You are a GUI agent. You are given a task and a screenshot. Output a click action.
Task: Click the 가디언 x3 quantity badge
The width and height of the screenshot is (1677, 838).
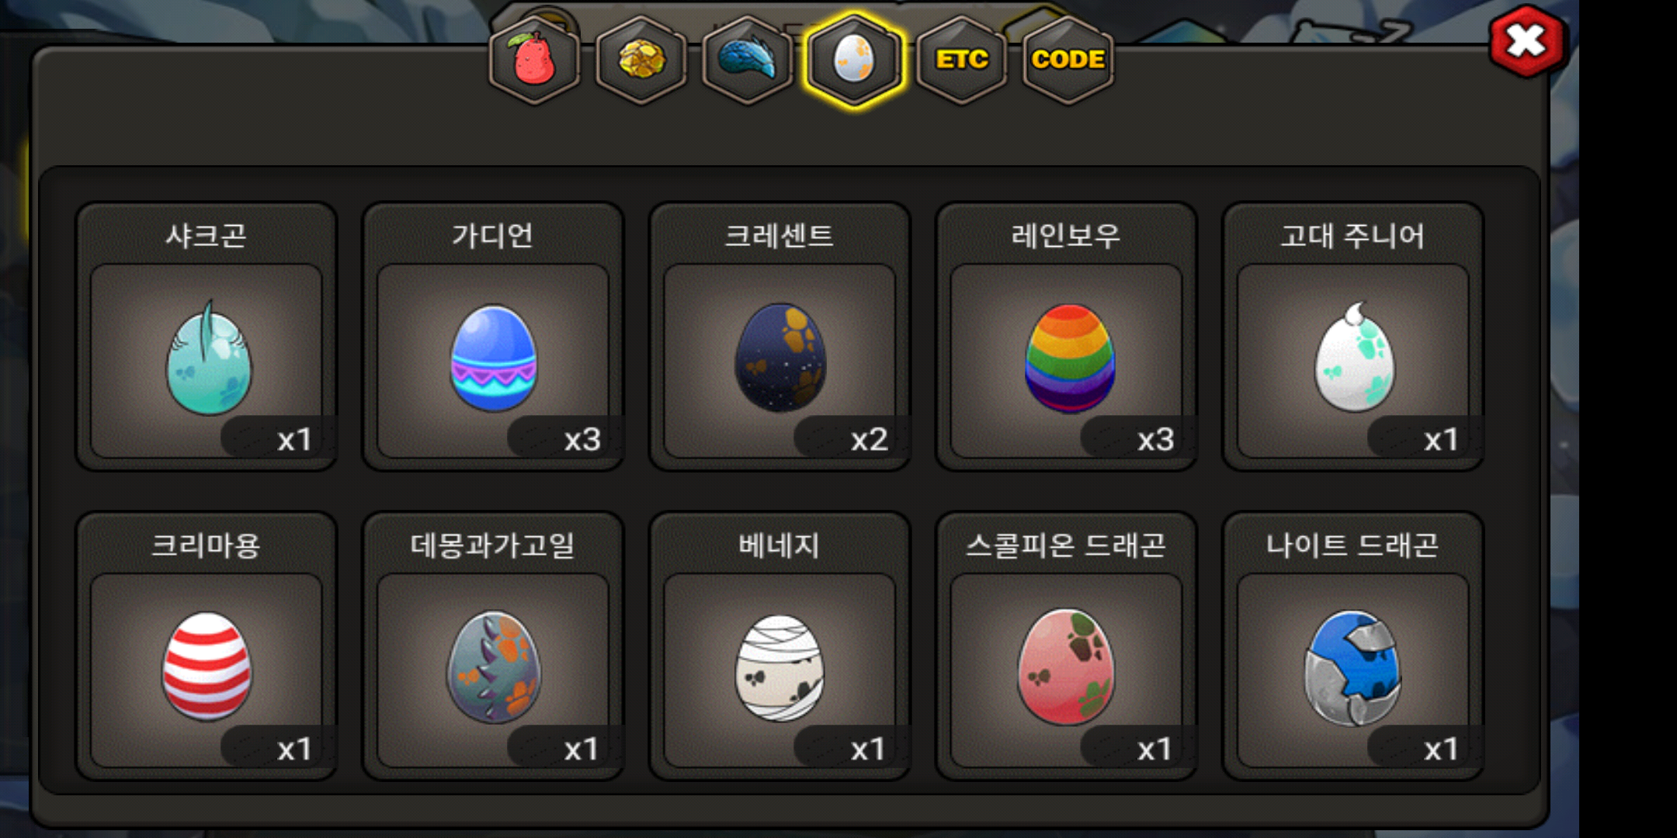click(x=564, y=438)
